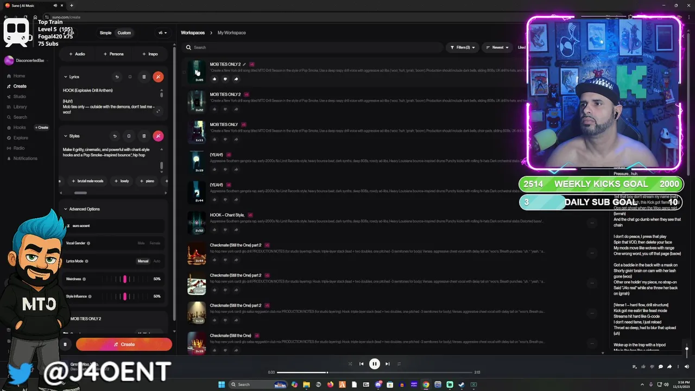This screenshot has height=391, width=695.
Task: Open Radio in the sidebar
Action: pyautogui.click(x=16, y=148)
